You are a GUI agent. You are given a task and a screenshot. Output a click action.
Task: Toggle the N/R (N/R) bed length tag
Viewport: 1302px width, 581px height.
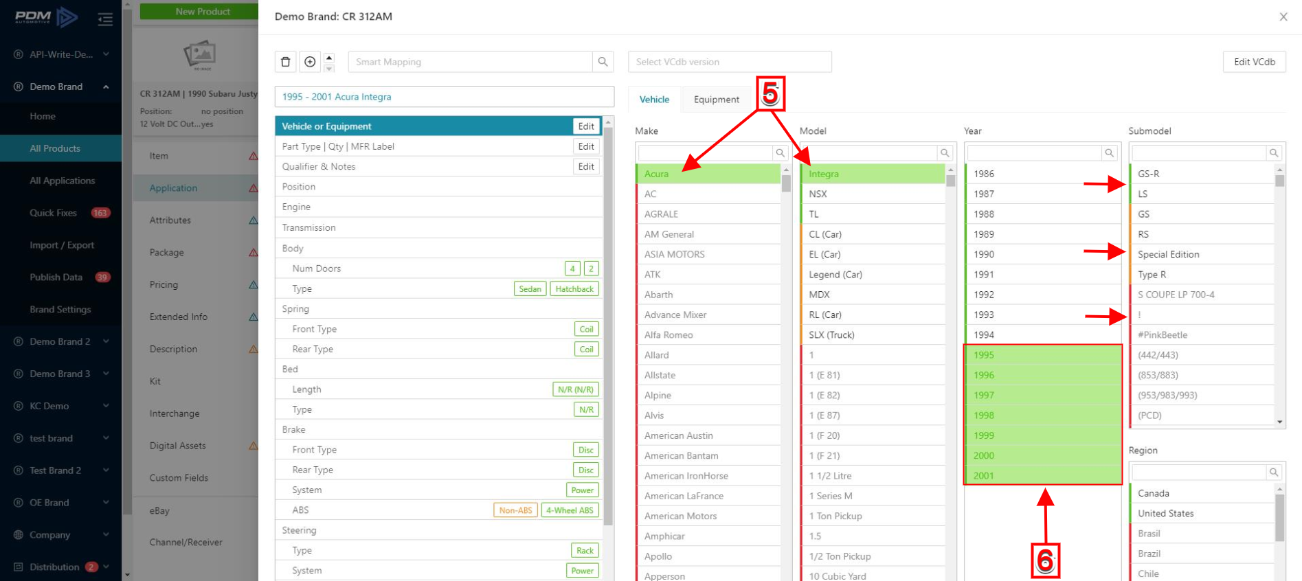576,389
